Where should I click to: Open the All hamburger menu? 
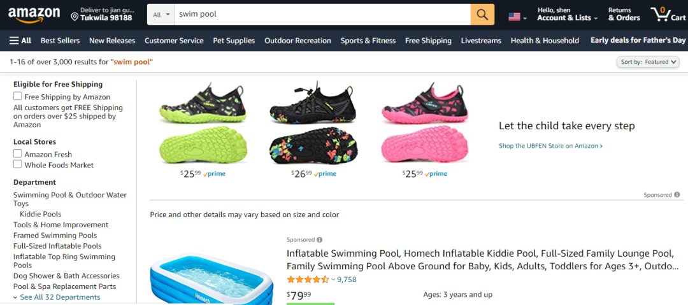click(20, 41)
